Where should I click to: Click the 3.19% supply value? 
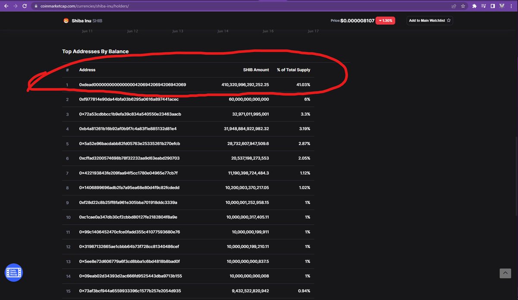304,129
